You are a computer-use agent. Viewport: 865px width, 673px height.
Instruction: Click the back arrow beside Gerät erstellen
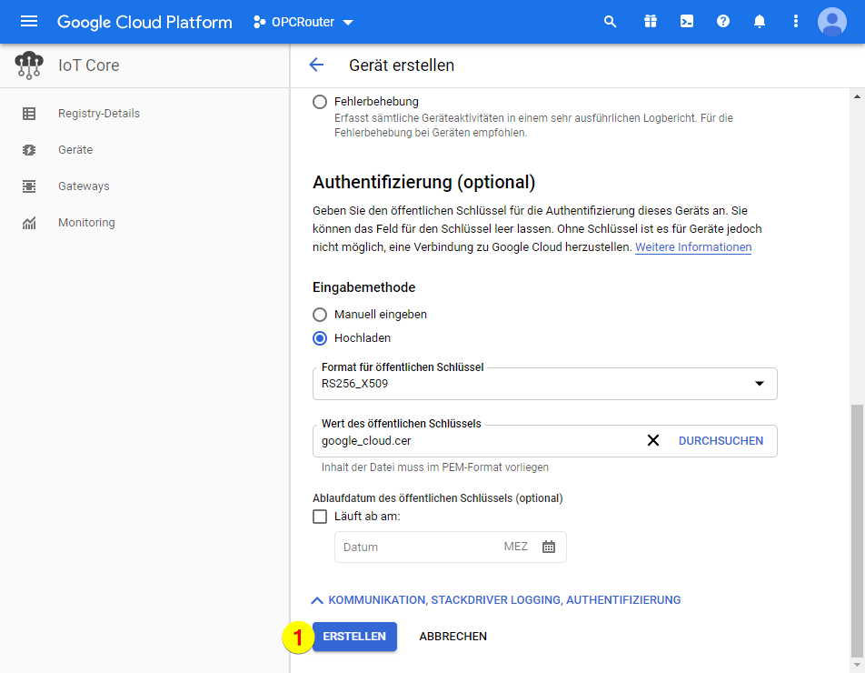[x=316, y=65]
